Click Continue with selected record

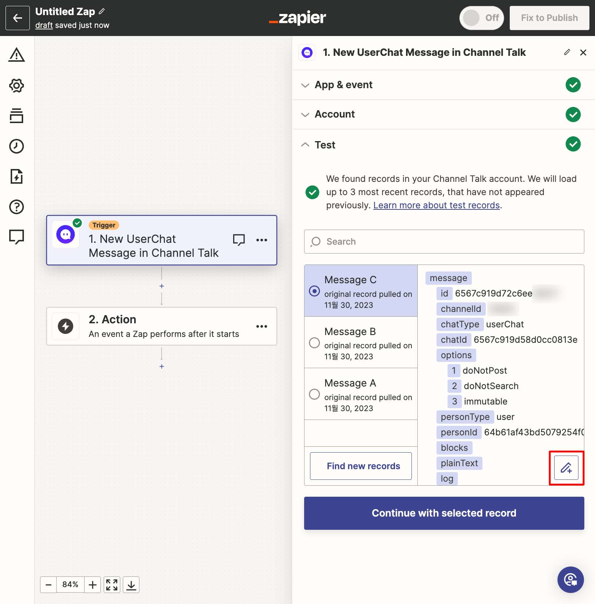[444, 513]
